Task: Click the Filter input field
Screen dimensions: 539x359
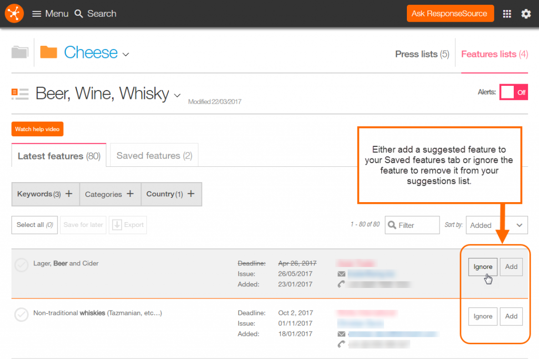Action: (x=412, y=225)
